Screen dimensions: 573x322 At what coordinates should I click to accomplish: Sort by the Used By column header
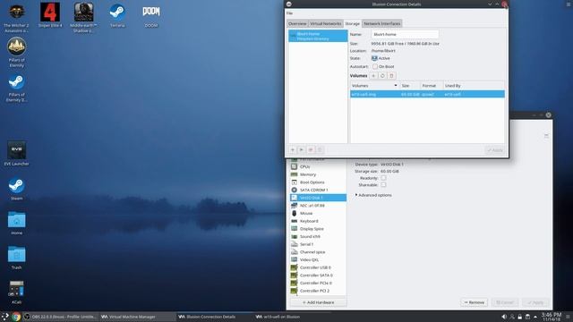coord(474,86)
